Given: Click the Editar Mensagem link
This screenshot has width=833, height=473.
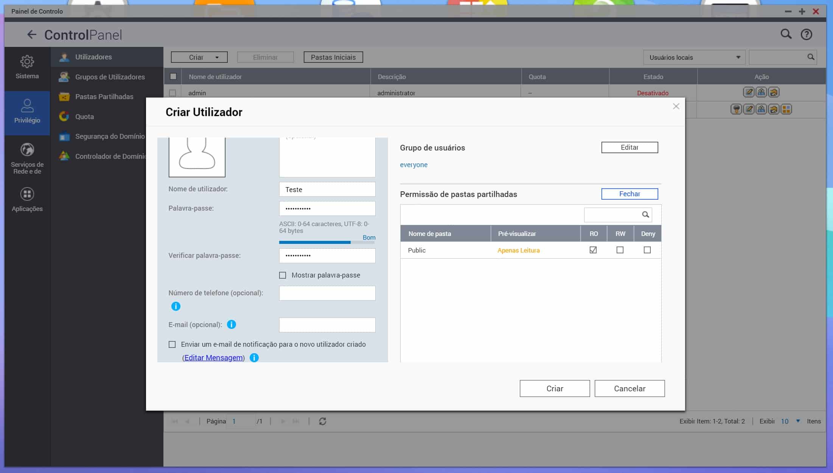Looking at the screenshot, I should point(214,358).
